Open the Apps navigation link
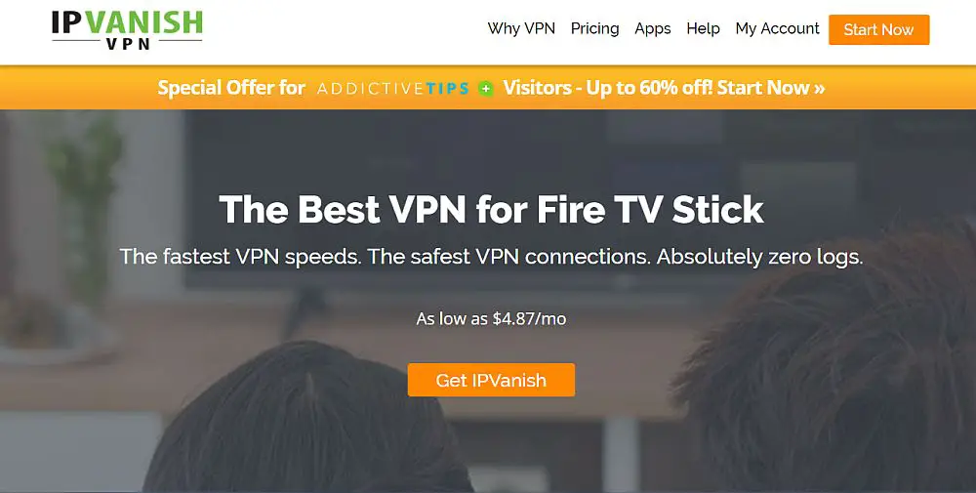This screenshot has height=493, width=976. click(653, 28)
